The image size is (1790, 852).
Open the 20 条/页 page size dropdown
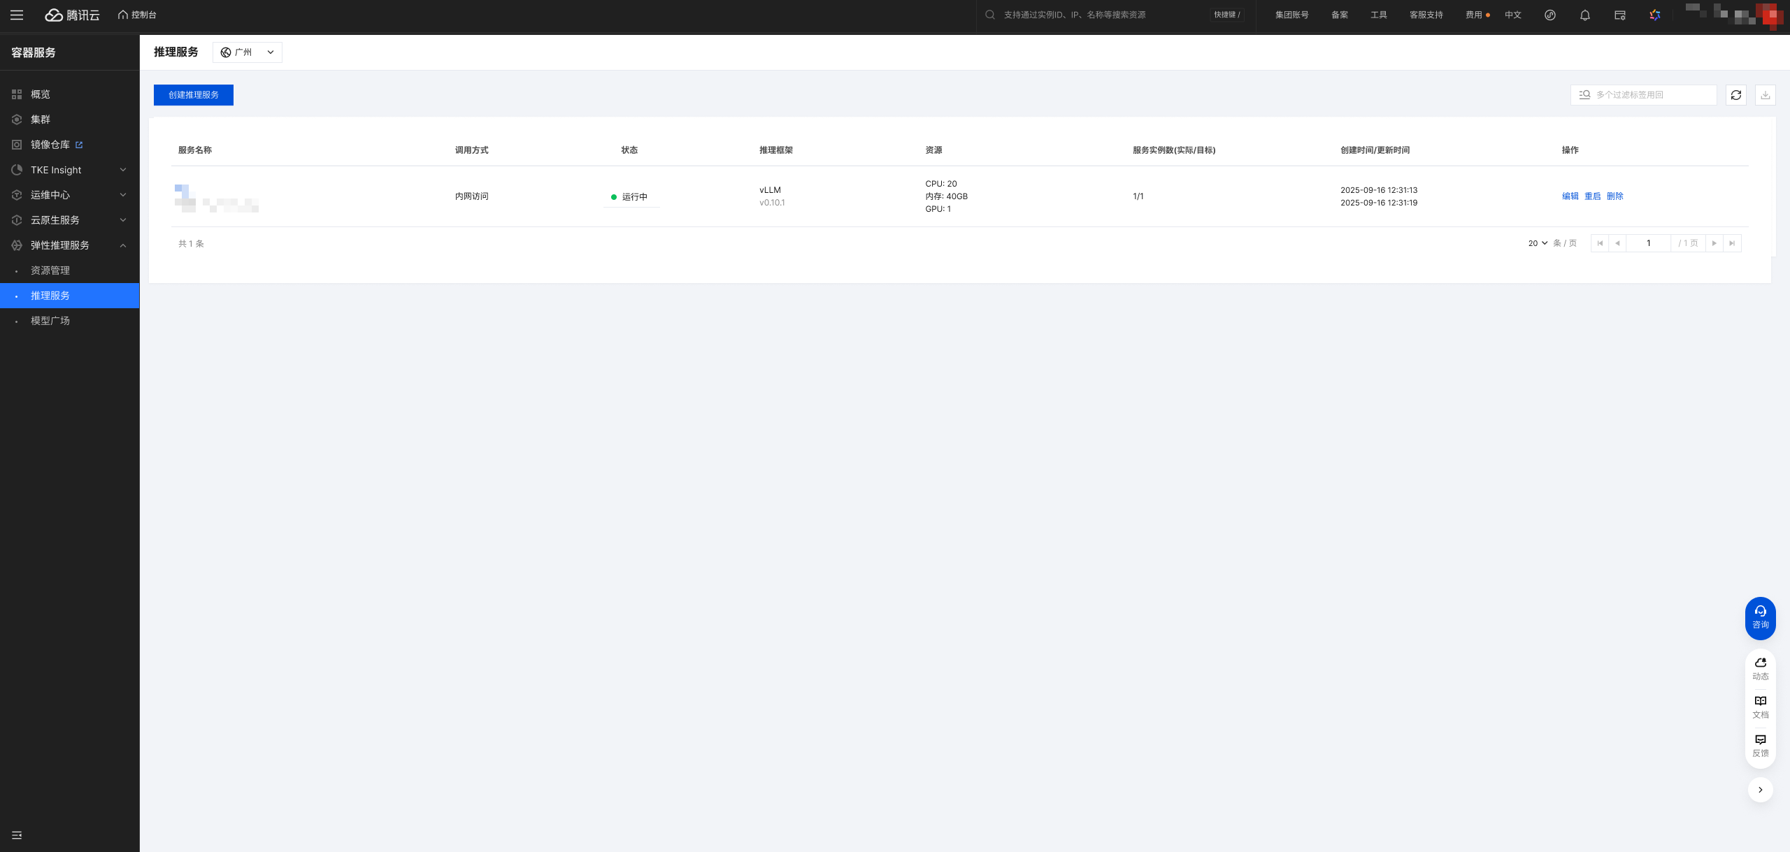[1538, 243]
